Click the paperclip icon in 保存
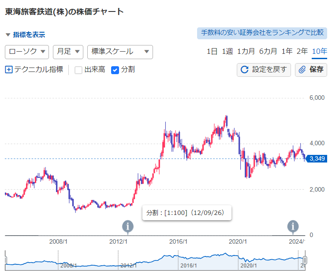The image size is (332, 271). pyautogui.click(x=302, y=69)
